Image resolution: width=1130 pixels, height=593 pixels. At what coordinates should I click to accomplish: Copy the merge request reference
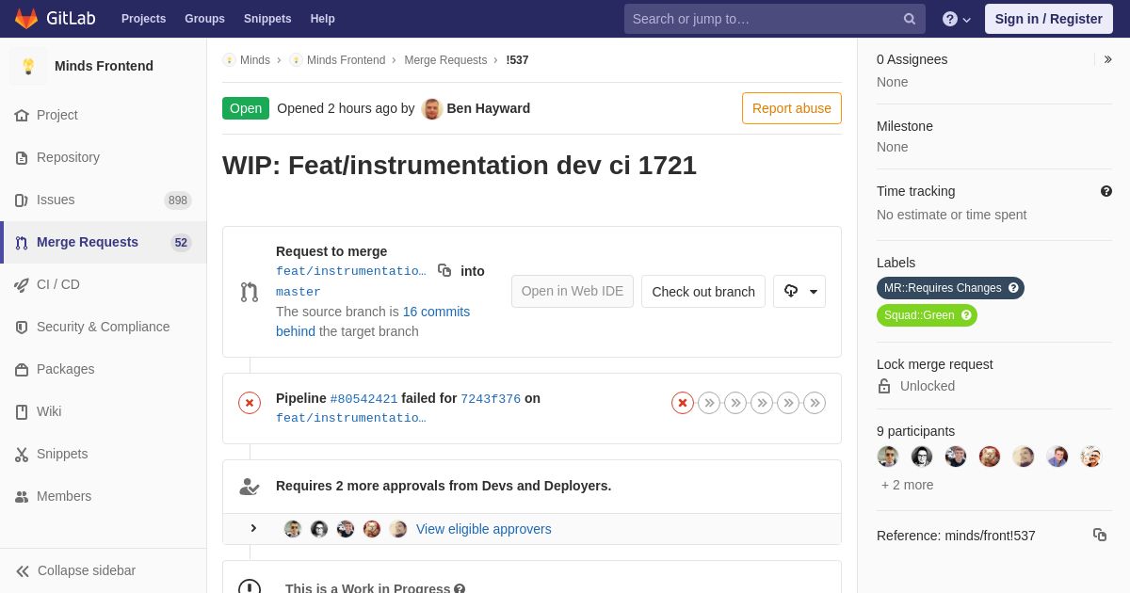click(x=1100, y=535)
